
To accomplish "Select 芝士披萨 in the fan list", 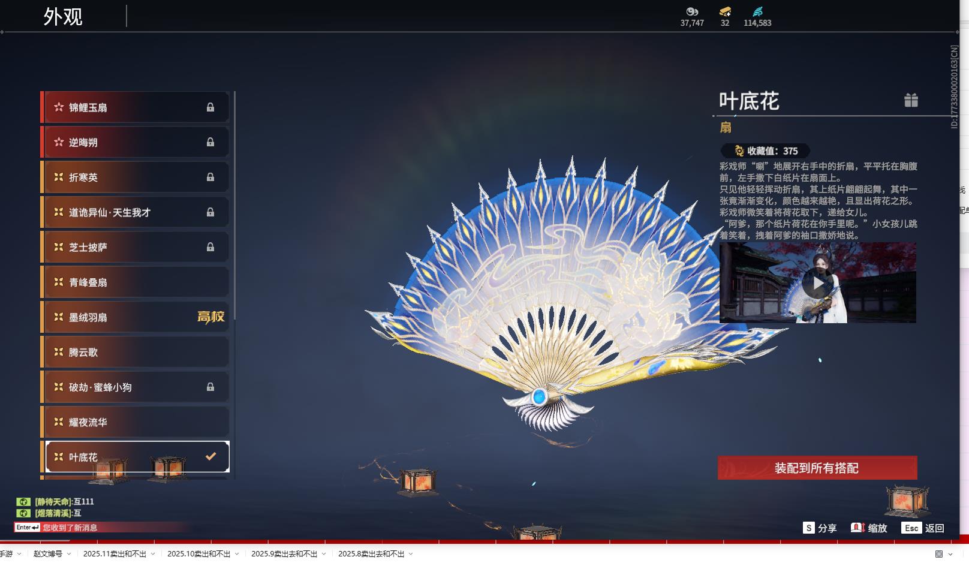I will (135, 246).
